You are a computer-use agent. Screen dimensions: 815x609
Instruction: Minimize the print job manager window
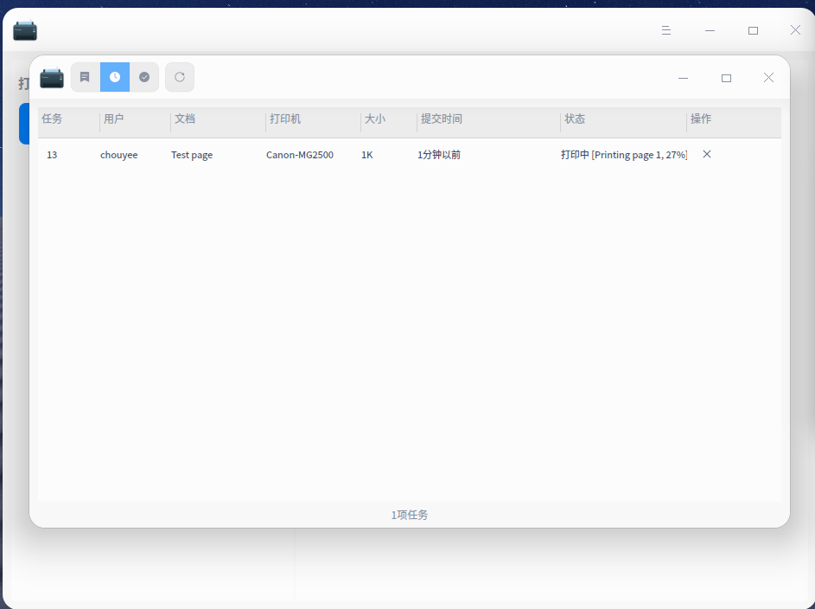point(683,78)
